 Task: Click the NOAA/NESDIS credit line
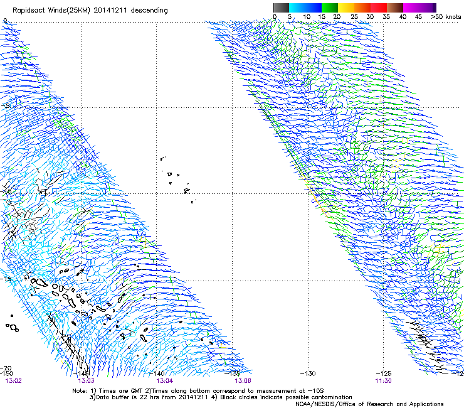[369, 404]
